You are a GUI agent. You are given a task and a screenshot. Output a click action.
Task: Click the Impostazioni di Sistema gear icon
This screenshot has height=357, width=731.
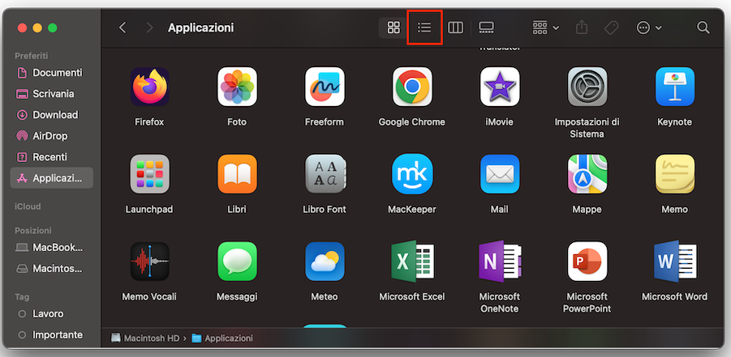point(587,87)
